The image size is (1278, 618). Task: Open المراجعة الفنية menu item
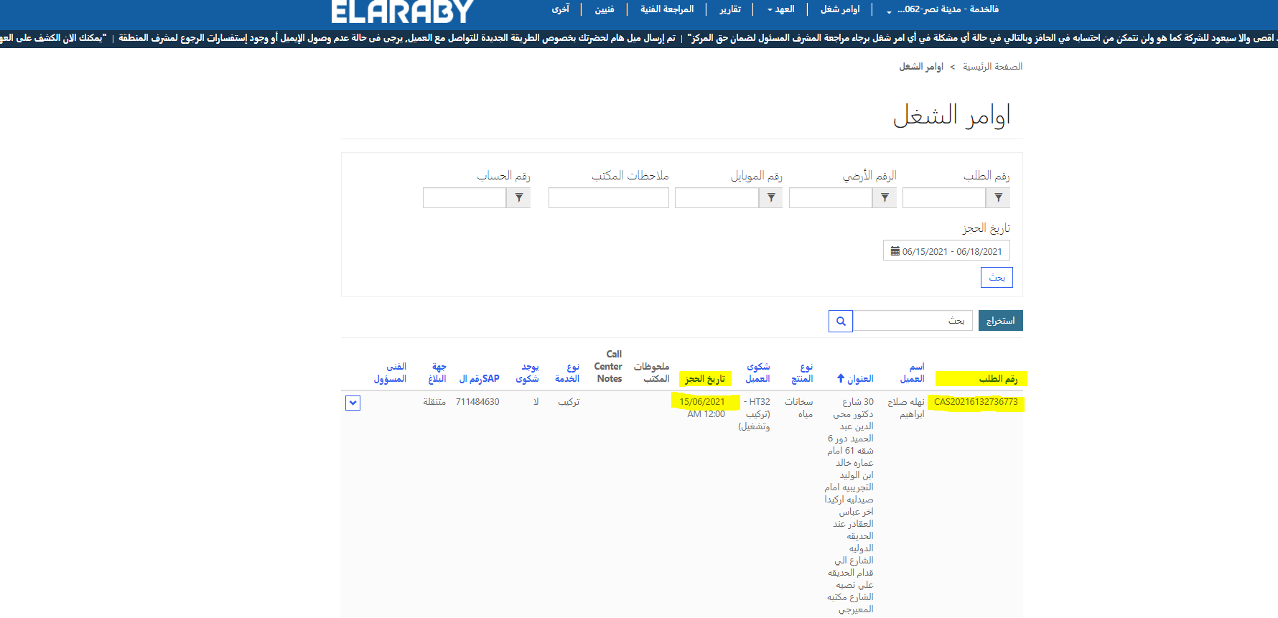coord(667,9)
